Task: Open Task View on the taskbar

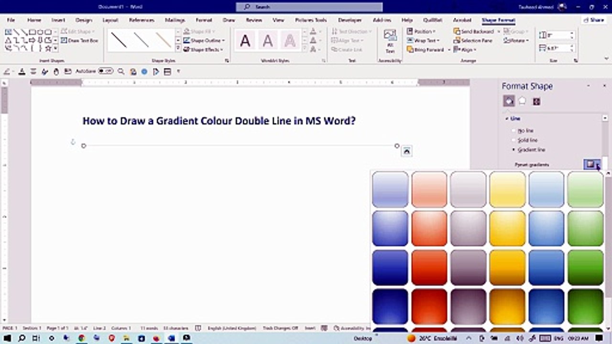Action: click(x=37, y=338)
